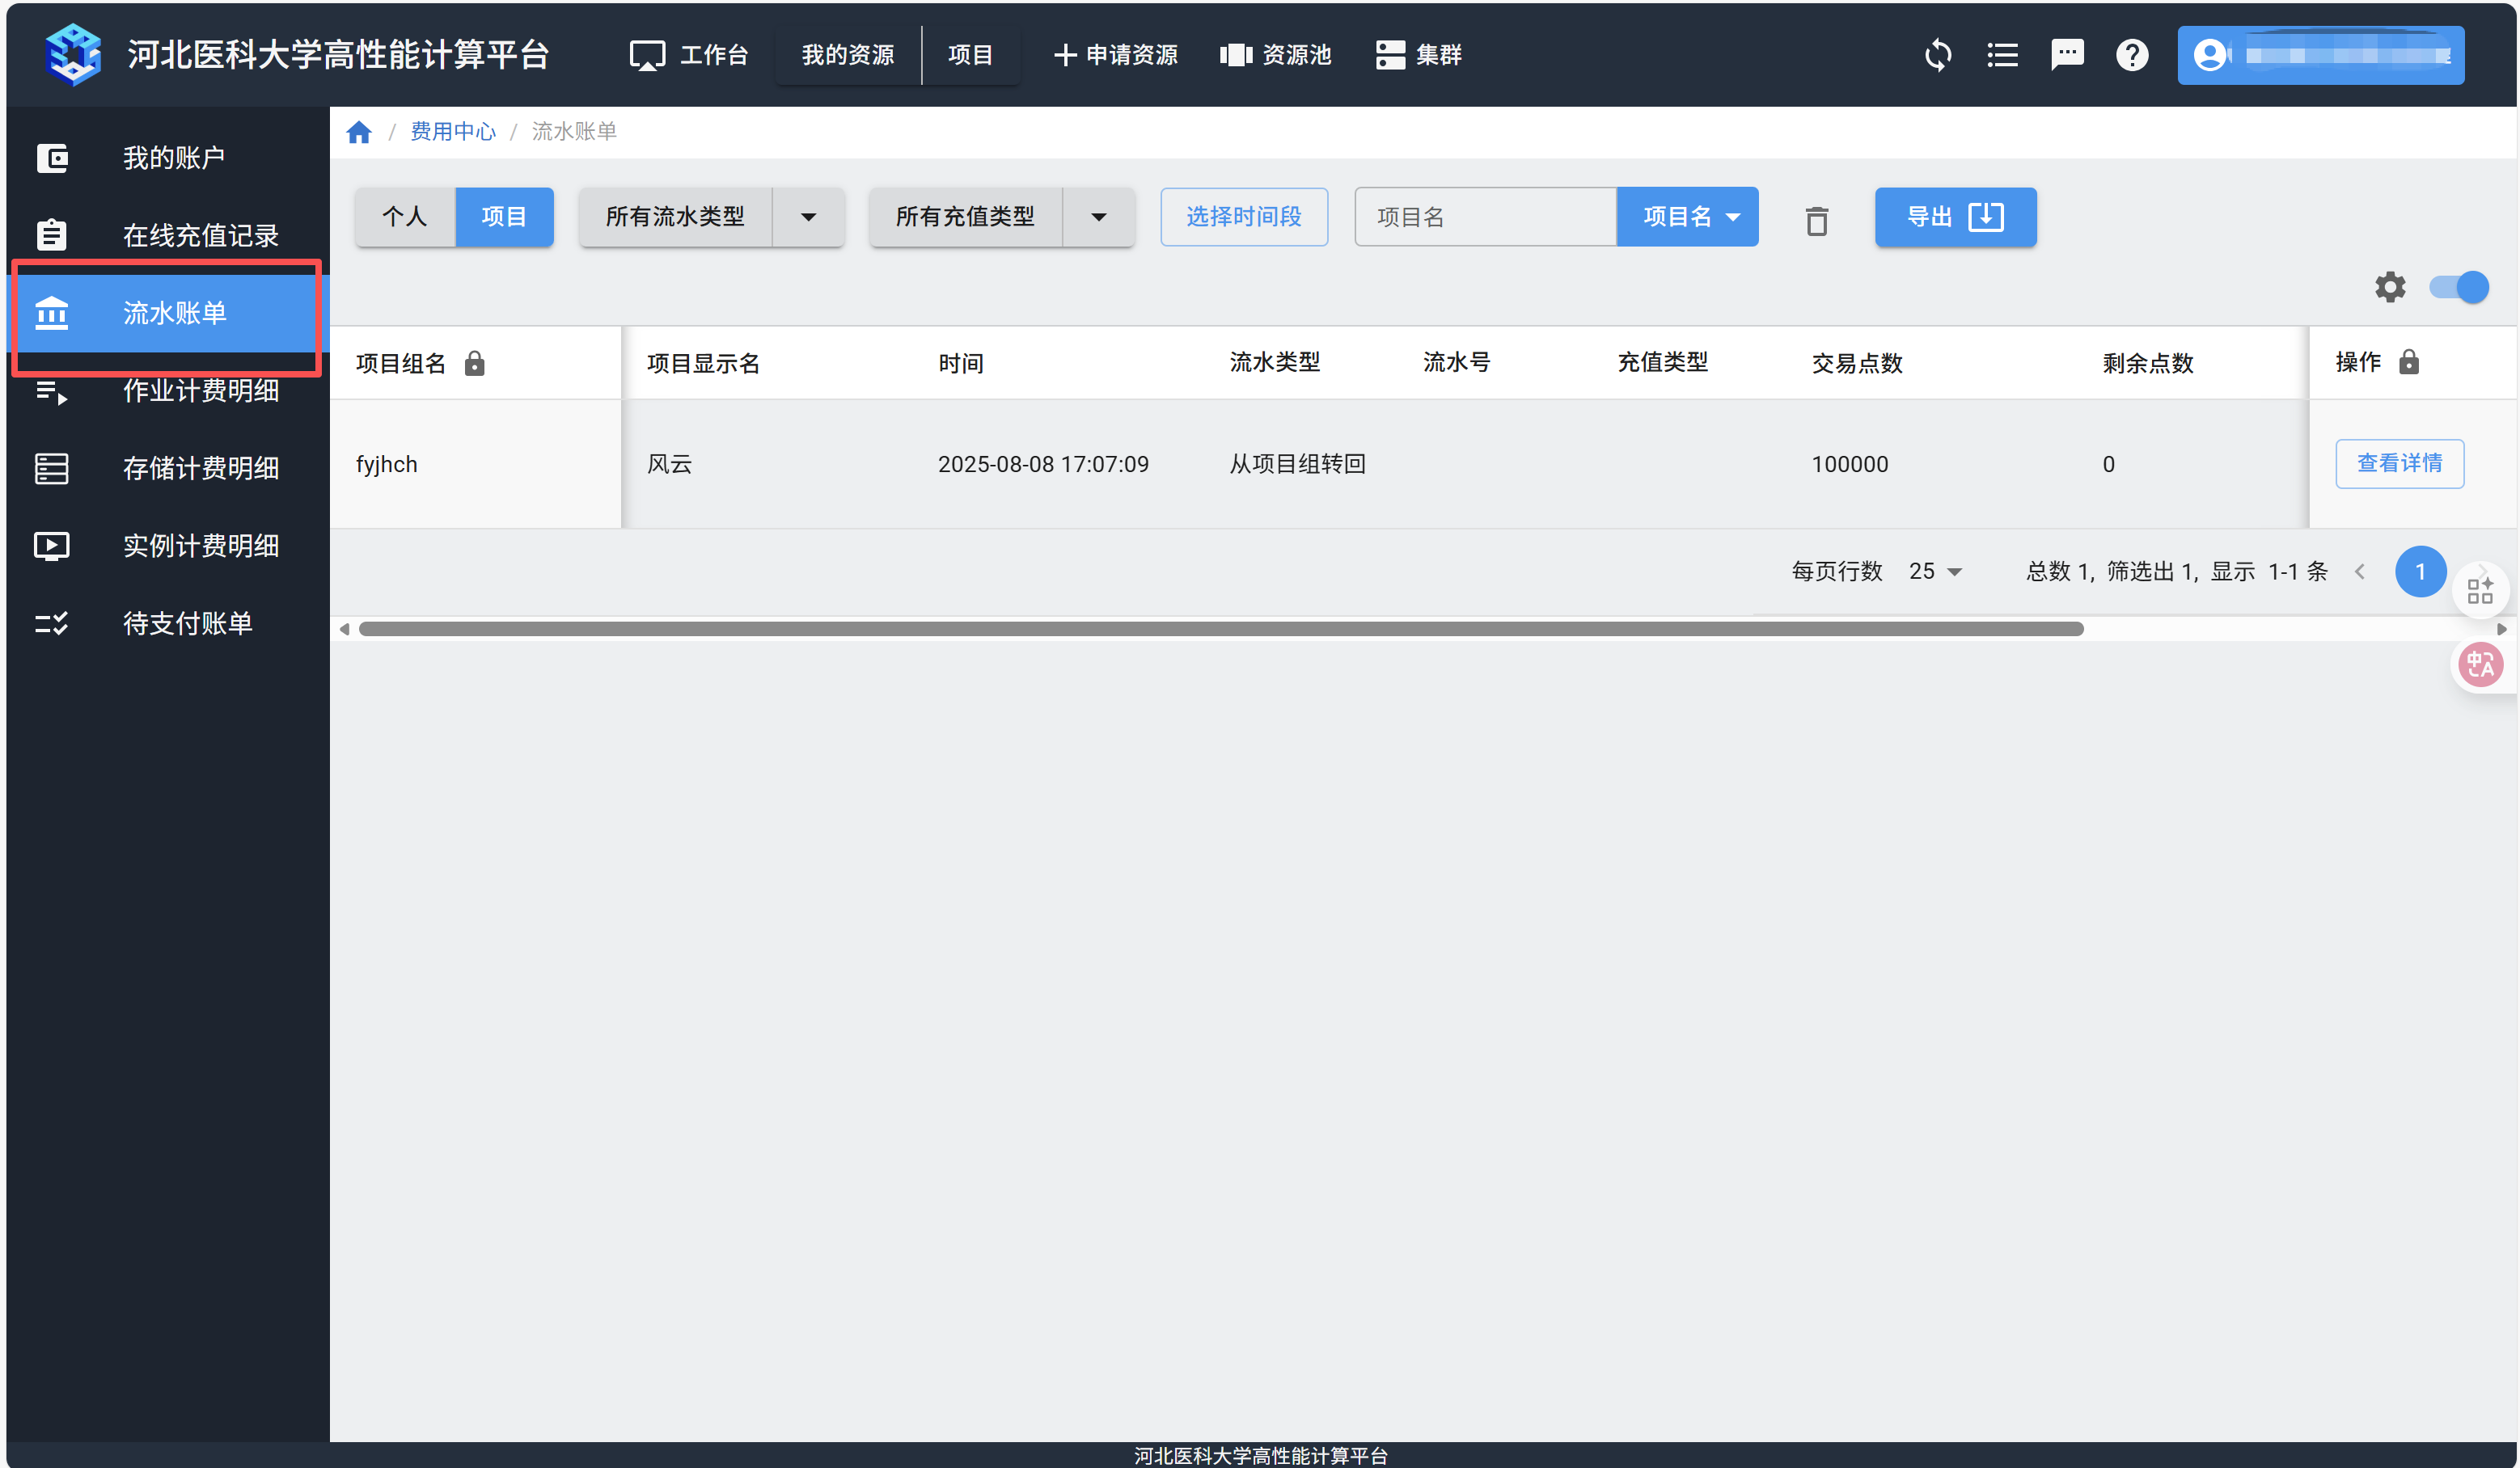The height and width of the screenshot is (1468, 2520).
Task: Go to 我的账户 in sidebar
Action: pyautogui.click(x=173, y=158)
